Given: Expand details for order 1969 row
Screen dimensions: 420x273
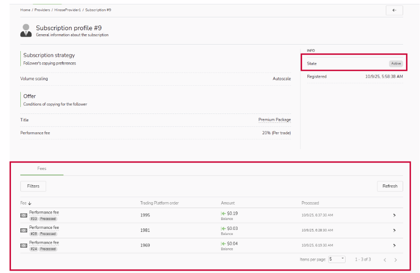Looking at the screenshot, I should tap(394, 245).
